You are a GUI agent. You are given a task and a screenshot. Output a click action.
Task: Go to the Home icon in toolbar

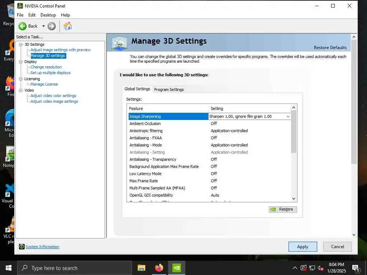(x=68, y=26)
